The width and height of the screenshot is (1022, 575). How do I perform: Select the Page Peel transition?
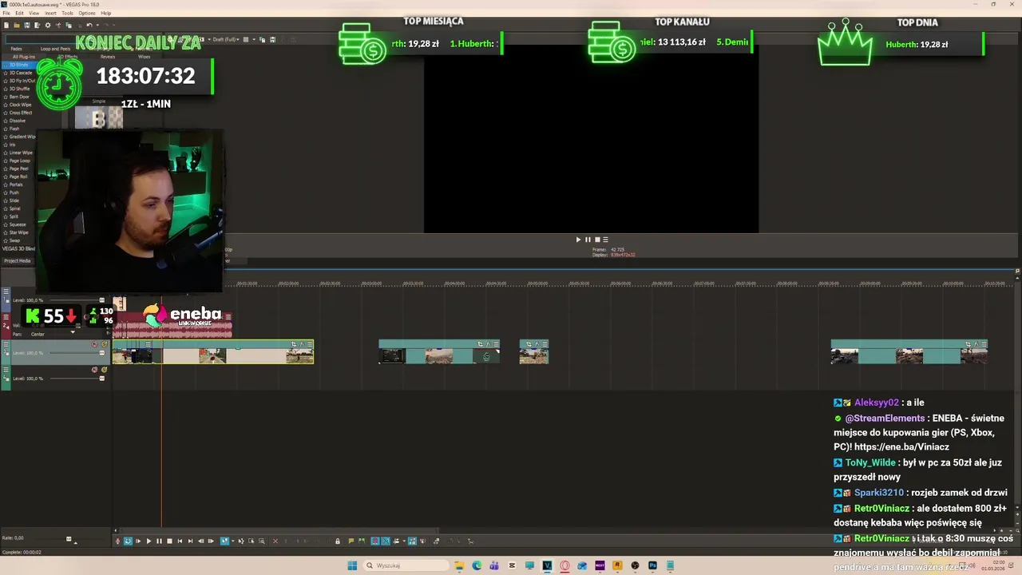coord(18,169)
